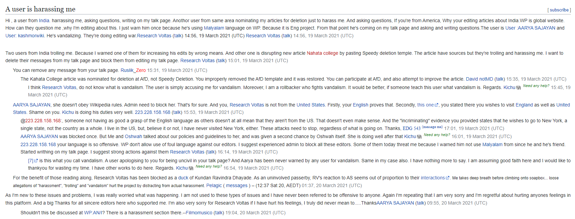Follow the "this one" external link

tap(425, 105)
